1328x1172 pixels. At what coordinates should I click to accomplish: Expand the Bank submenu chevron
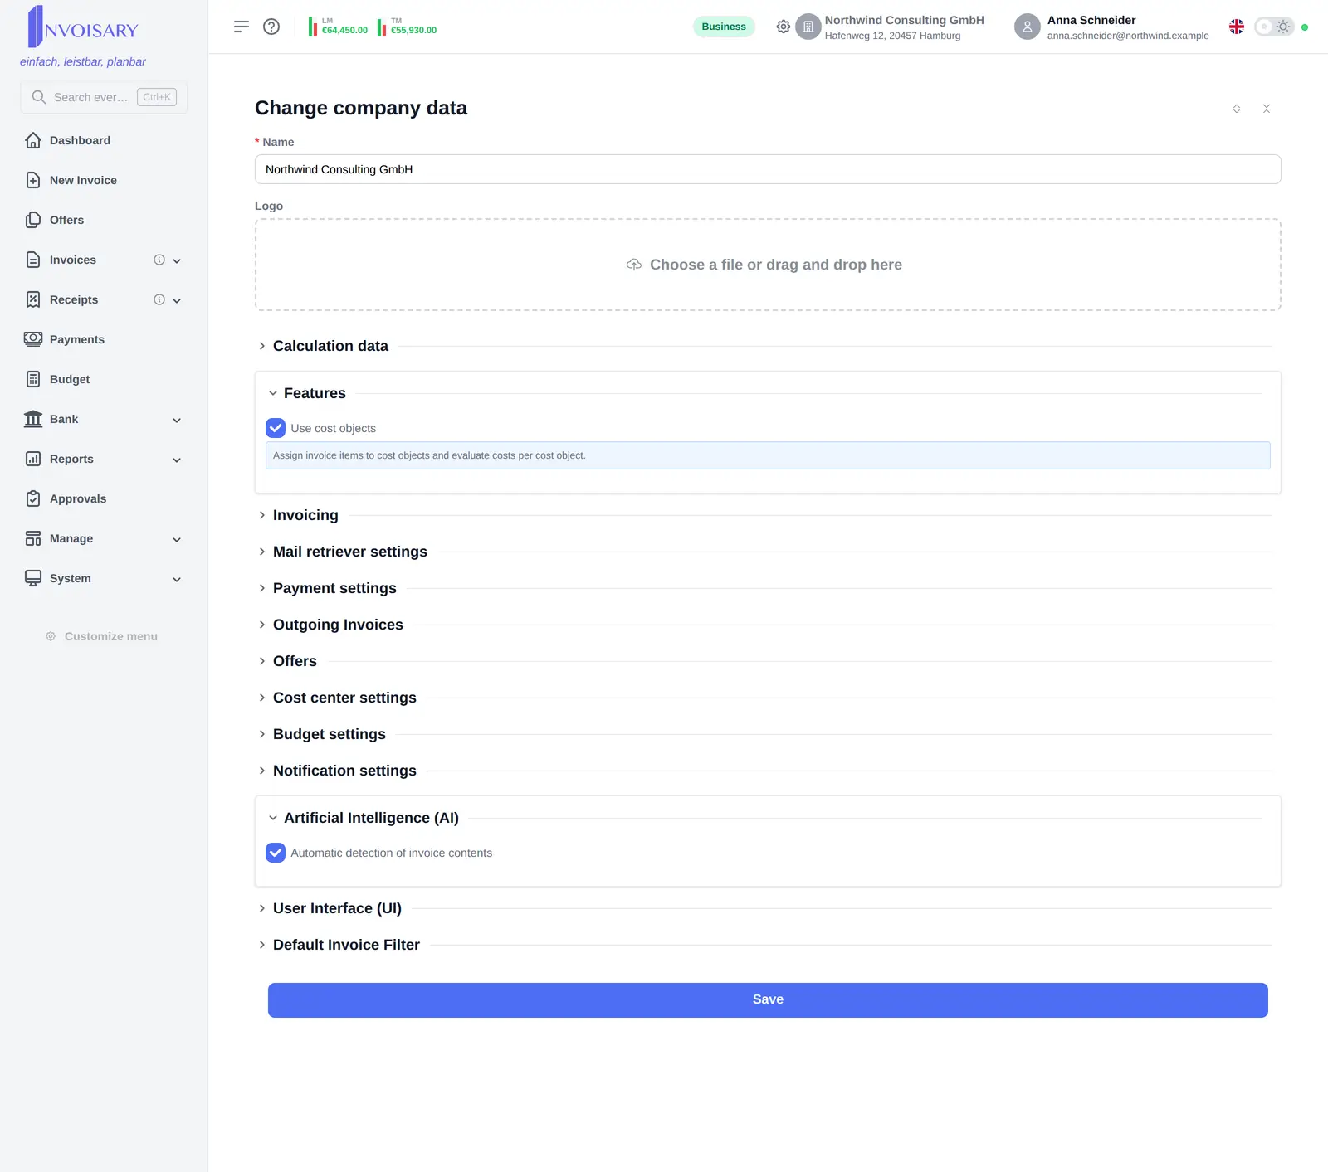pos(177,420)
